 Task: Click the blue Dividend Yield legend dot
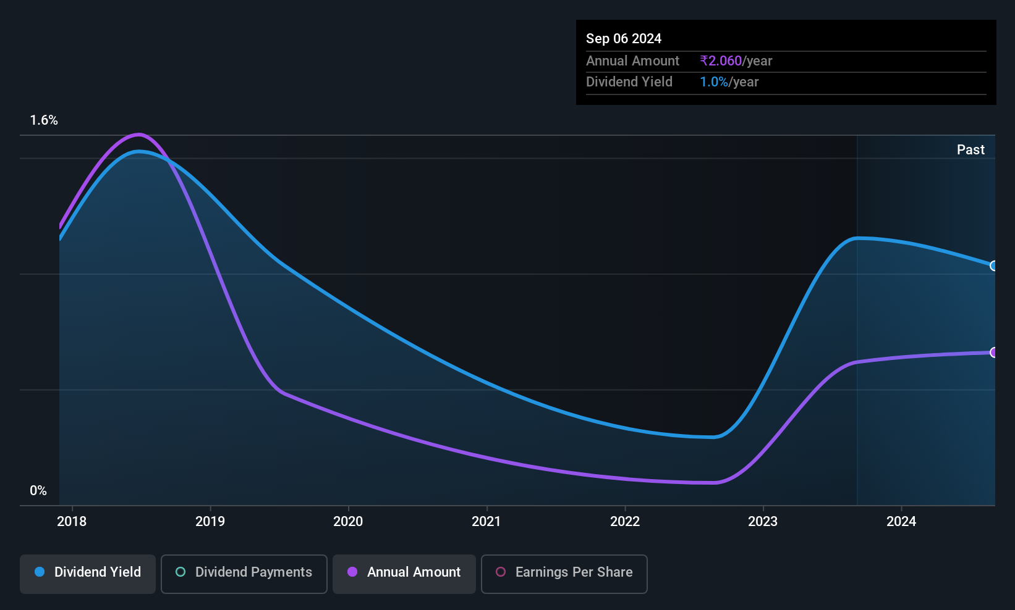pyautogui.click(x=40, y=572)
